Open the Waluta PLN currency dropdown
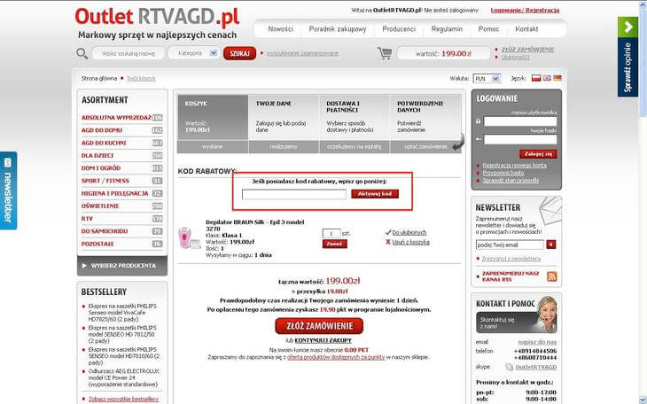The image size is (647, 404). pyautogui.click(x=487, y=78)
